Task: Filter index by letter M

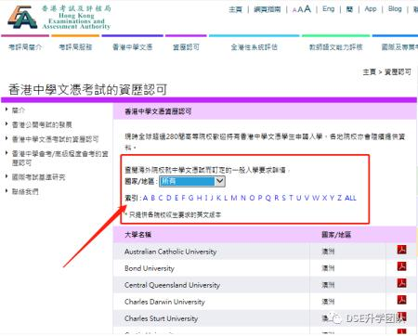Action: [x=234, y=198]
